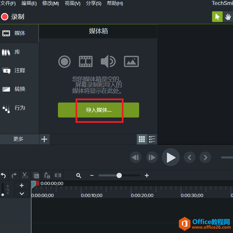Click the track height slider handle

[3, 195]
